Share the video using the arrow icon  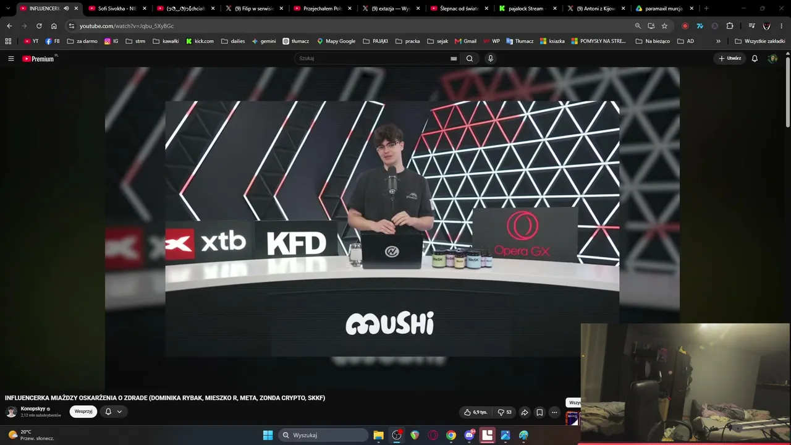(525, 412)
